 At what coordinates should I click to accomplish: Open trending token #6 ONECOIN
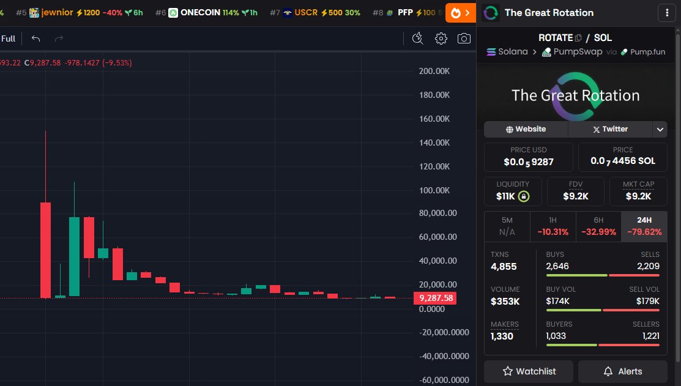pyautogui.click(x=206, y=13)
